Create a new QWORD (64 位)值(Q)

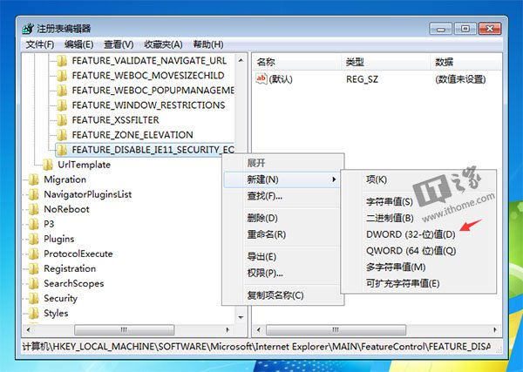click(418, 251)
